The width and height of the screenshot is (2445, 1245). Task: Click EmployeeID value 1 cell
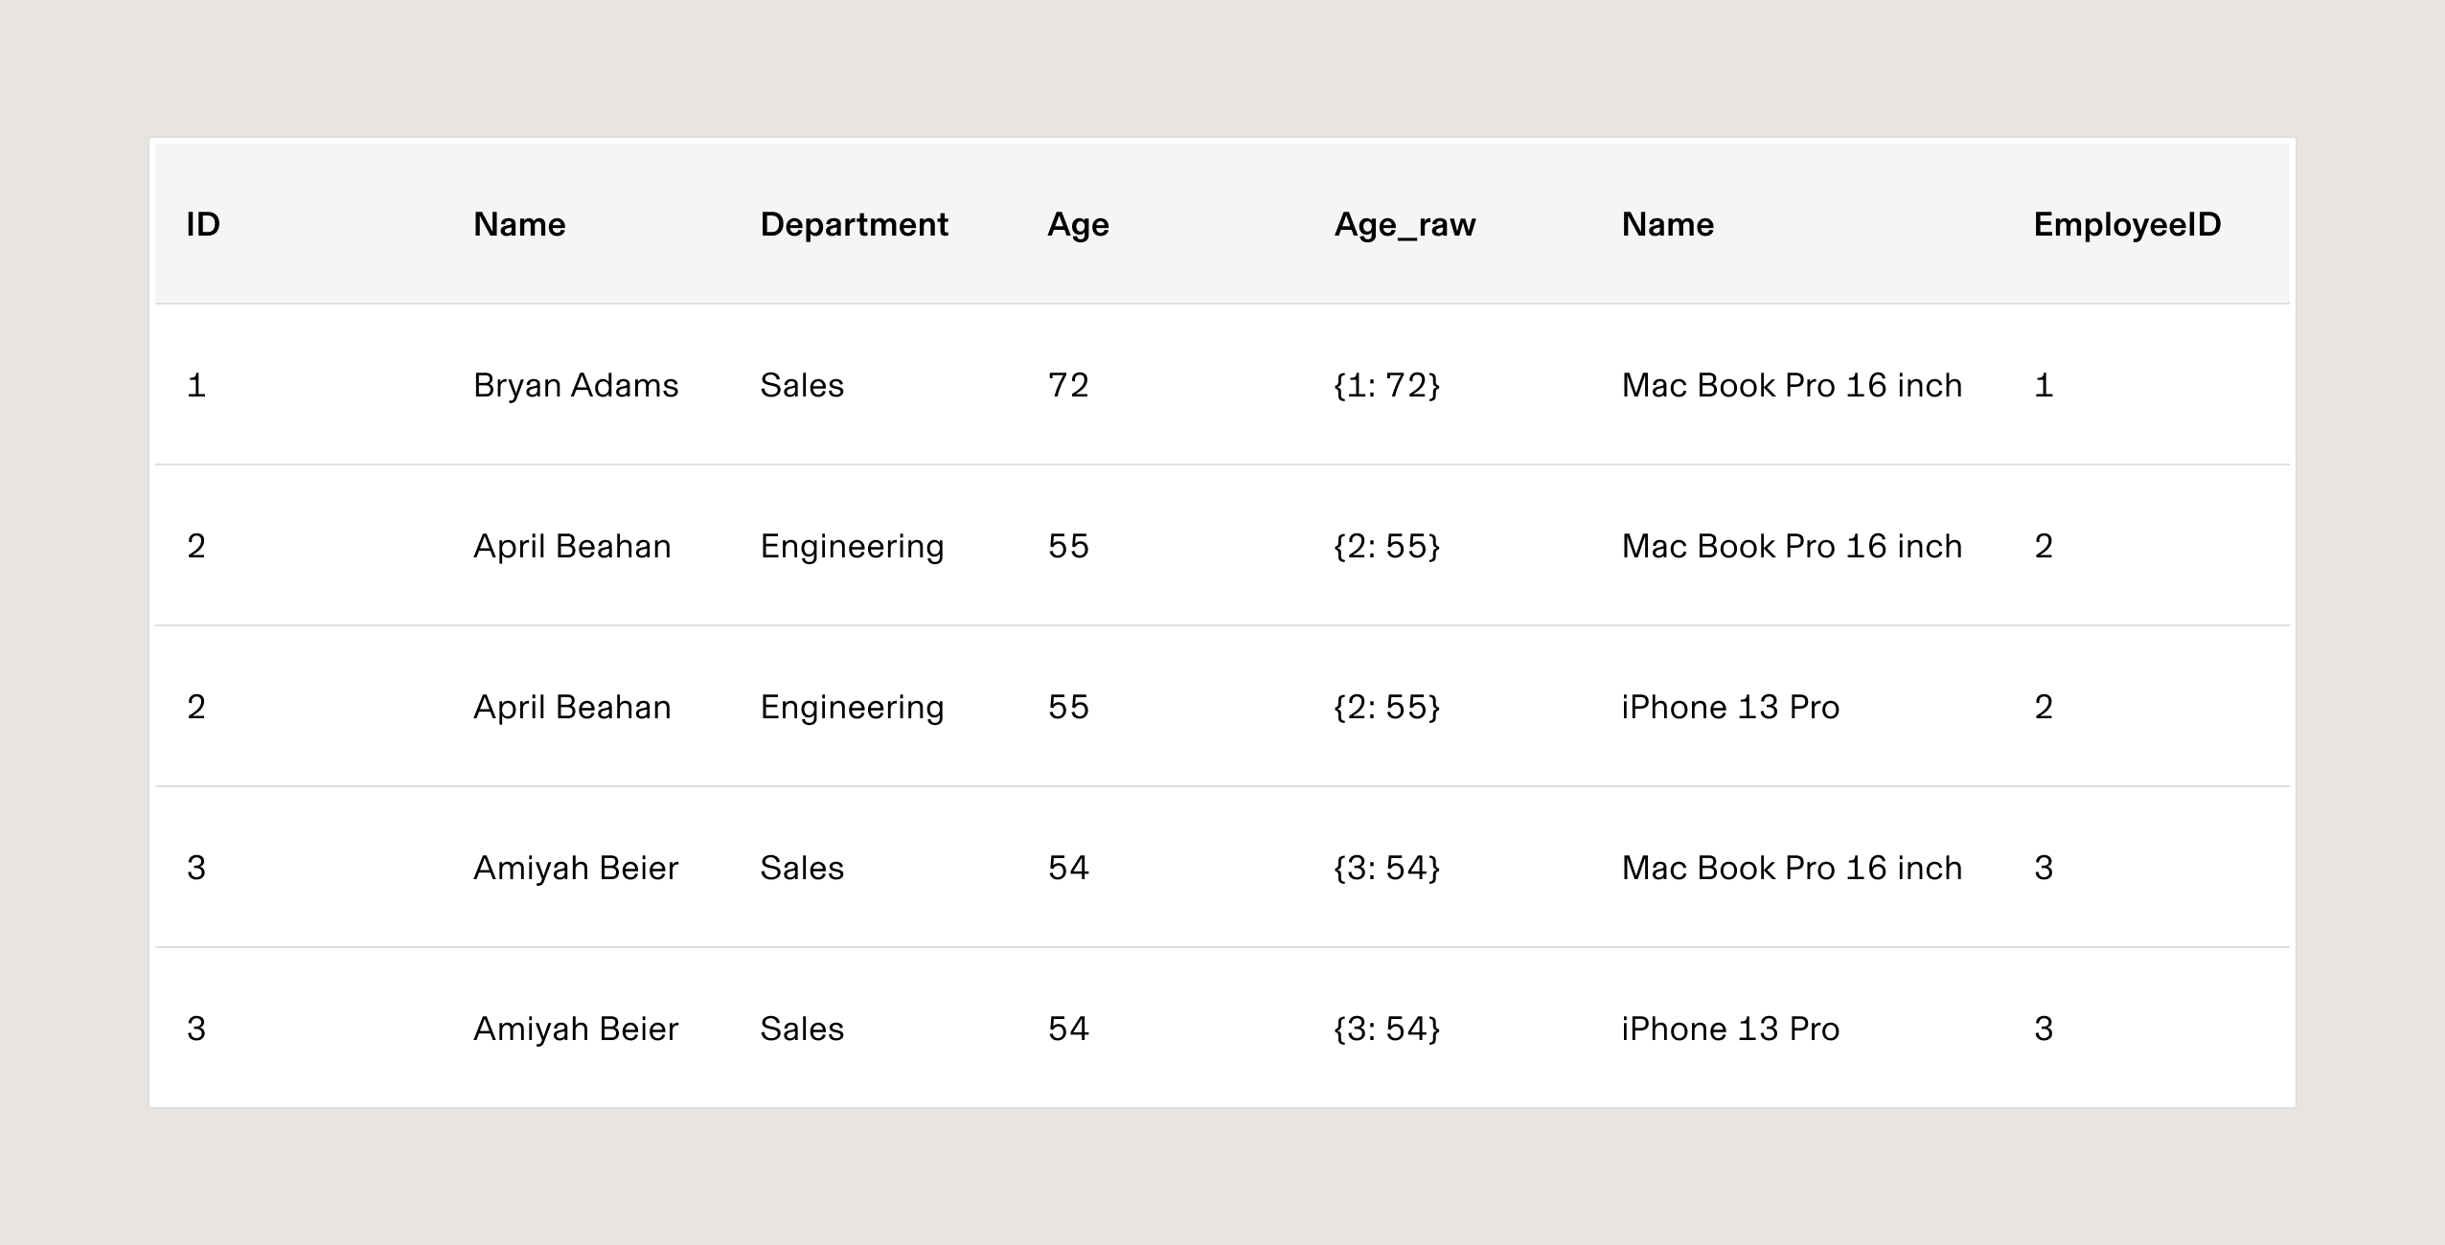coord(2044,385)
